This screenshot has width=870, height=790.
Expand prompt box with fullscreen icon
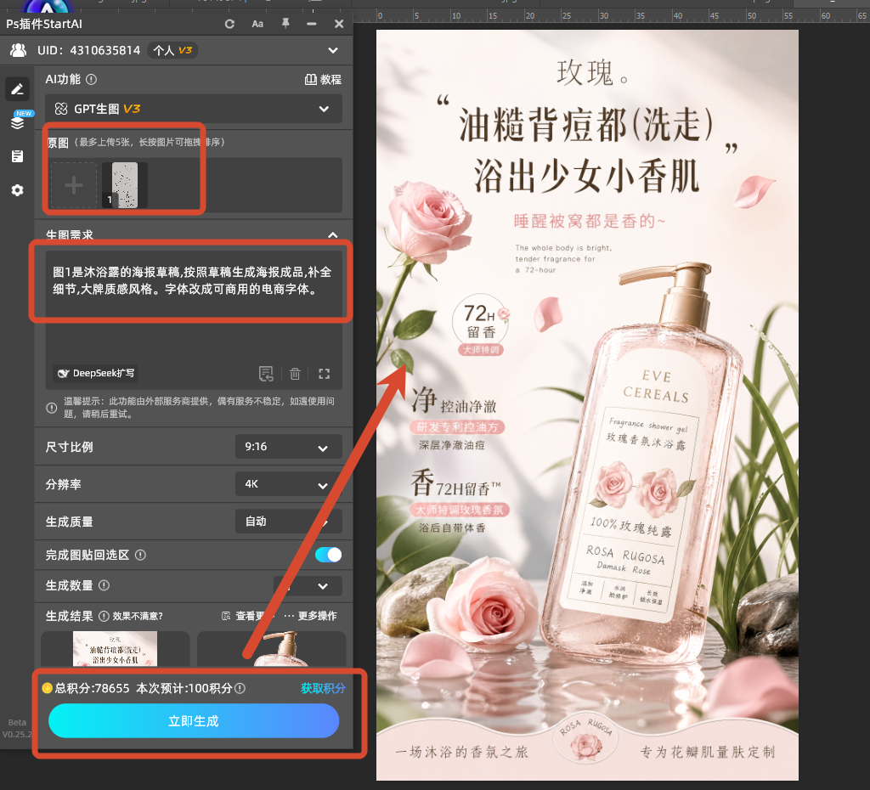[x=324, y=374]
